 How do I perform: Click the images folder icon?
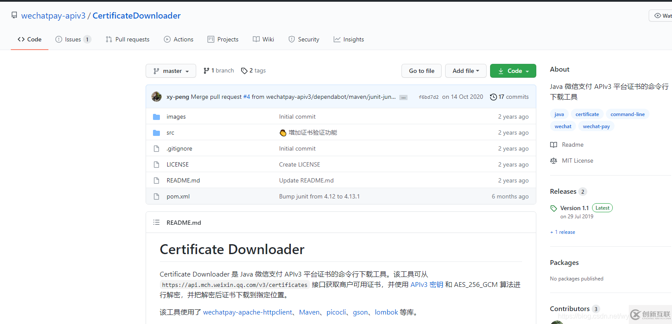point(156,117)
